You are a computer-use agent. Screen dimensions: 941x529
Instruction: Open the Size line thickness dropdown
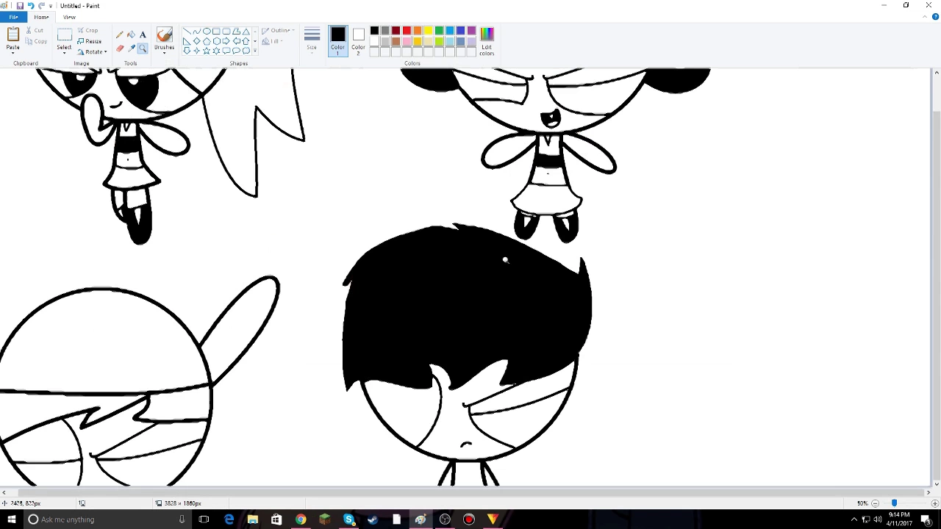pyautogui.click(x=312, y=40)
